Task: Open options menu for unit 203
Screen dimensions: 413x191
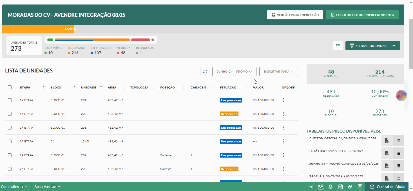Action: (284, 169)
